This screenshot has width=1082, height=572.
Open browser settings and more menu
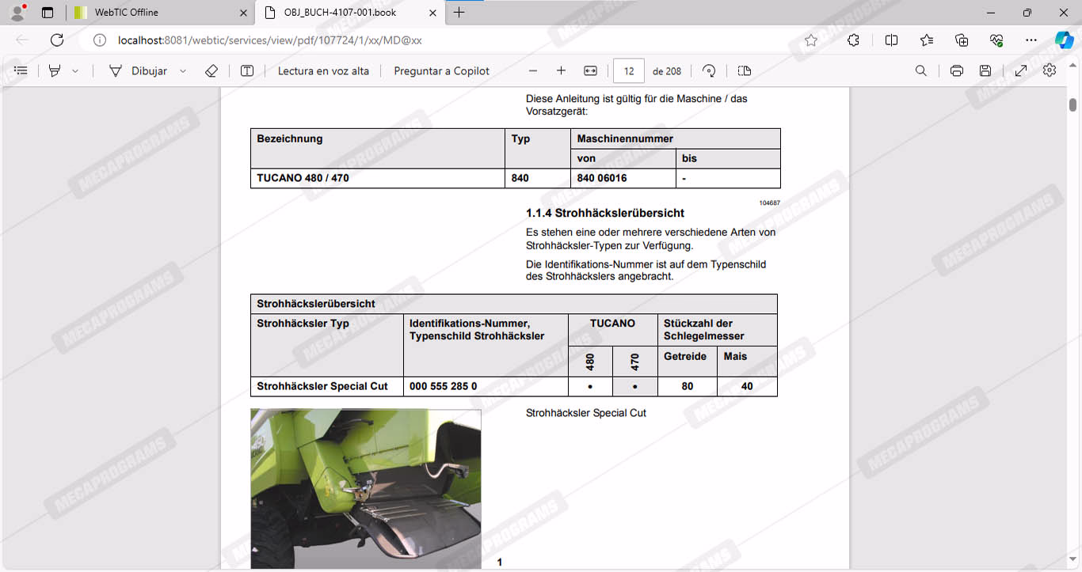click(x=1031, y=40)
